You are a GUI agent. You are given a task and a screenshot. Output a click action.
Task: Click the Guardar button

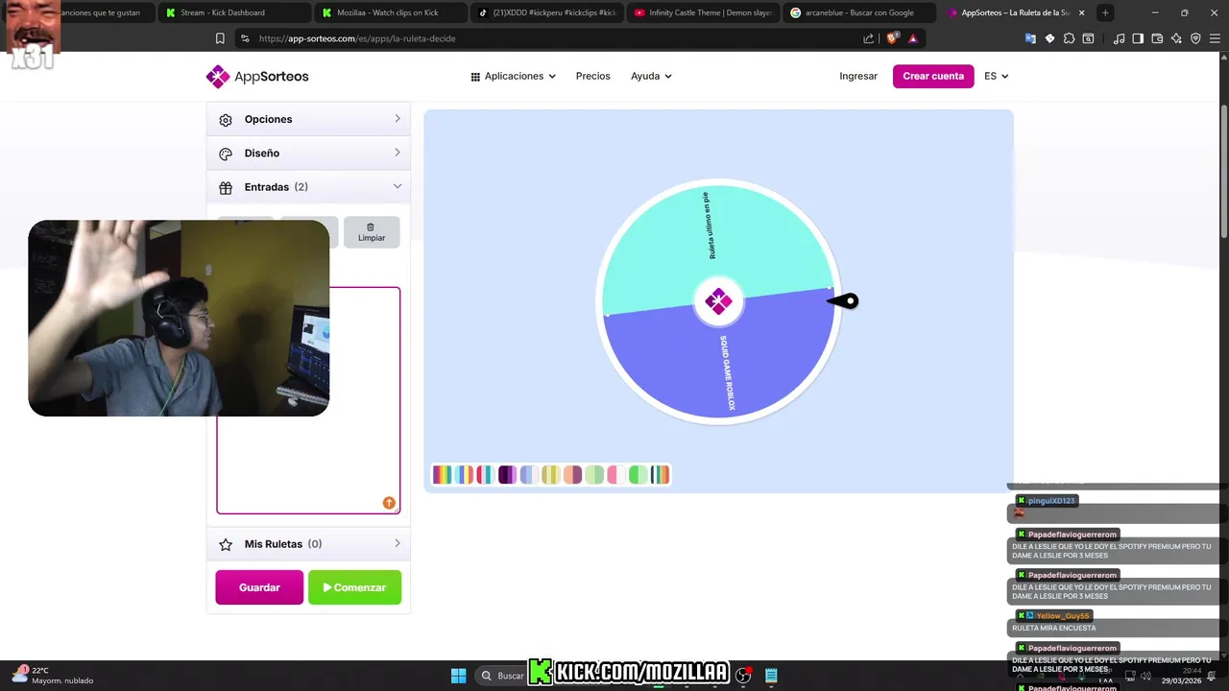click(259, 587)
